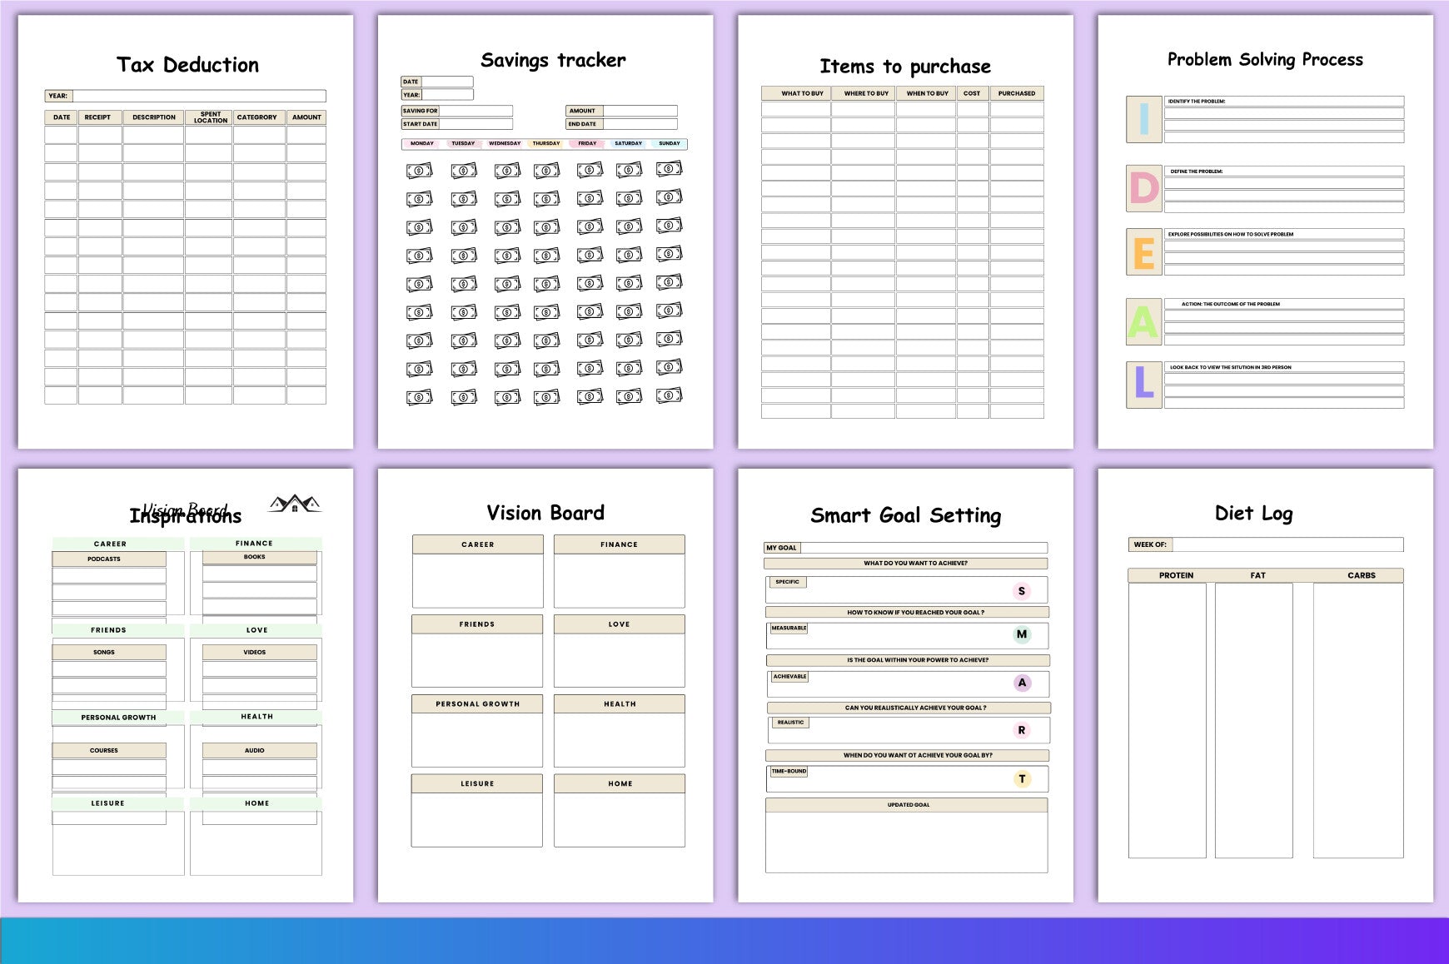Click the IDENTIFY THE PROBLEM line
The width and height of the screenshot is (1449, 964).
1284,102
